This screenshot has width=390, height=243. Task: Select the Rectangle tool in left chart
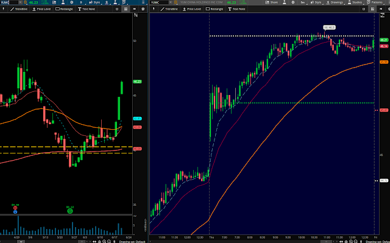tap(64, 9)
